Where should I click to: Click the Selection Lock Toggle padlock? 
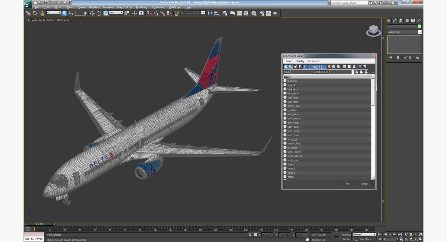click(250, 235)
